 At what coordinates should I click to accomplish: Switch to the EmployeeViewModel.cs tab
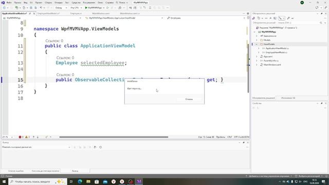pyautogui.click(x=49, y=13)
